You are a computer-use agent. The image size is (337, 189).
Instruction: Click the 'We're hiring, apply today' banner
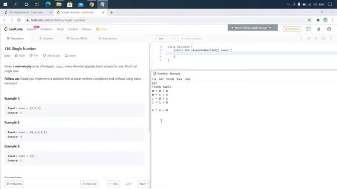[253, 28]
